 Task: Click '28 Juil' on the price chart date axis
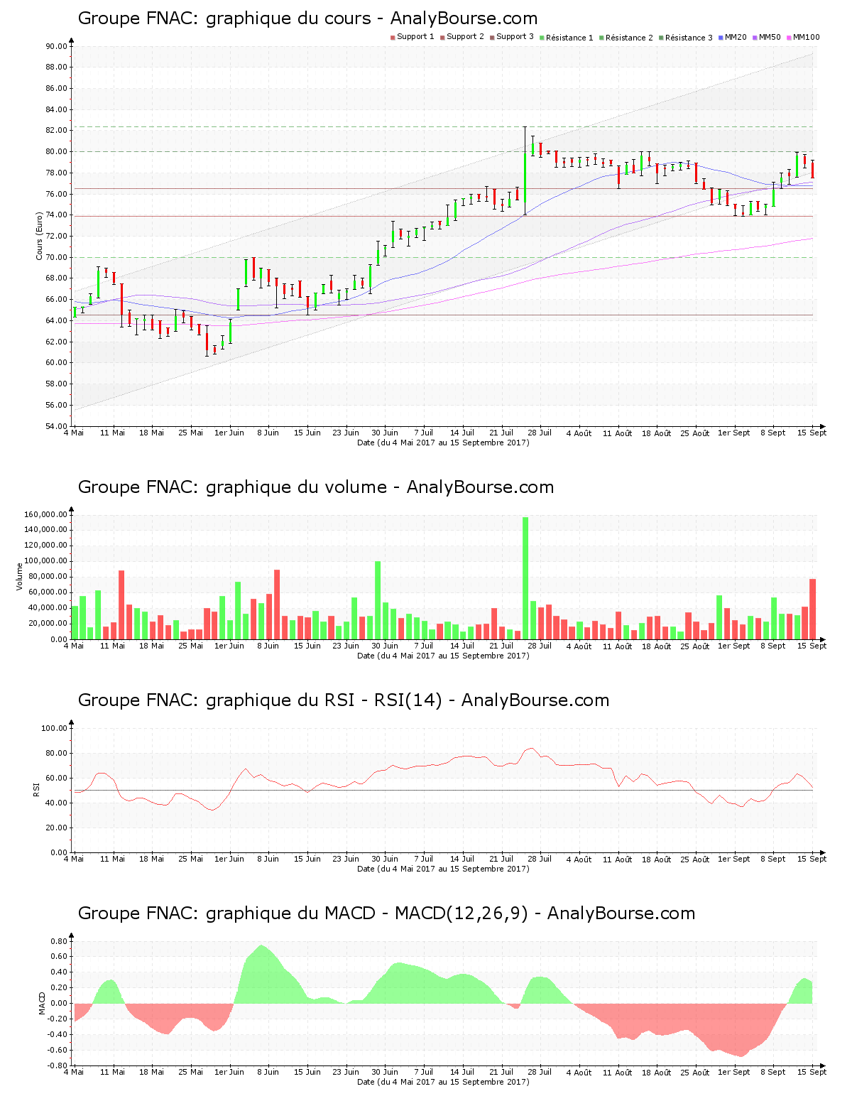pyautogui.click(x=540, y=433)
